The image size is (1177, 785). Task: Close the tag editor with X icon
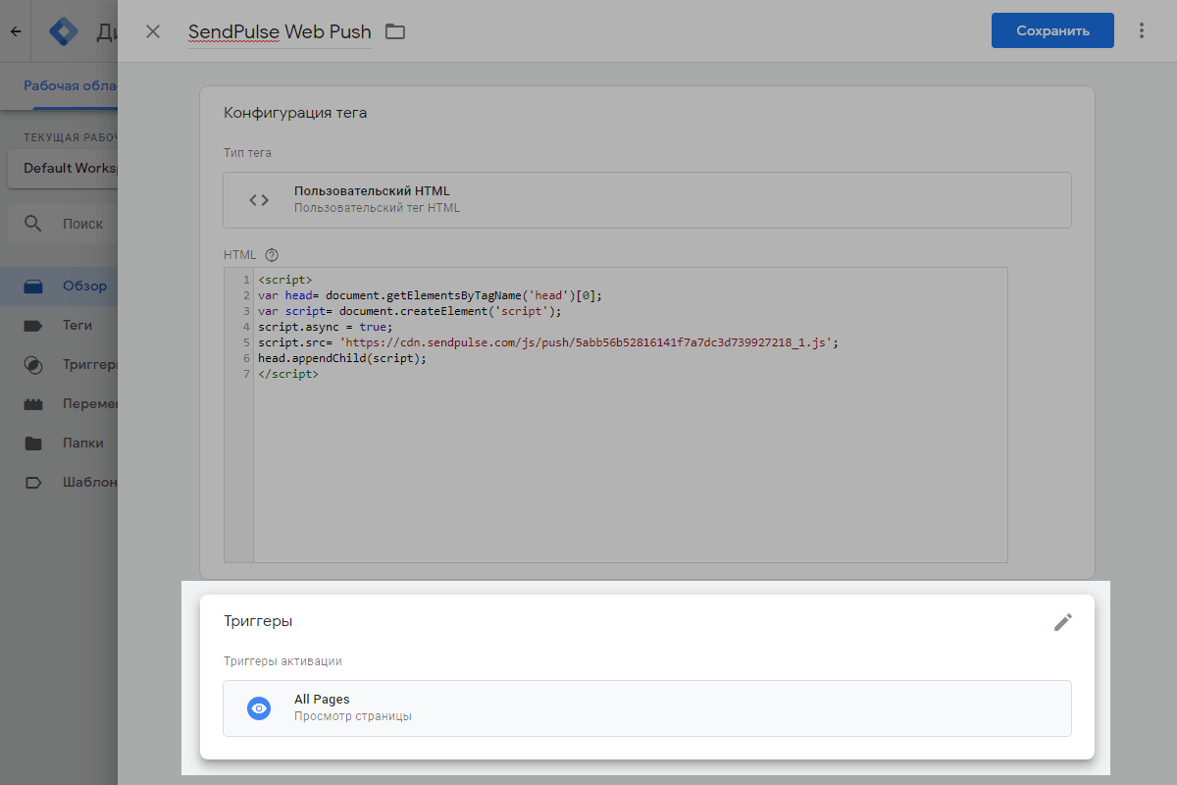[153, 31]
